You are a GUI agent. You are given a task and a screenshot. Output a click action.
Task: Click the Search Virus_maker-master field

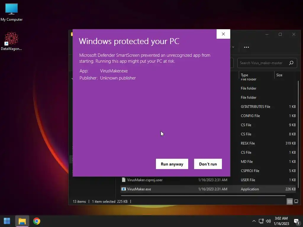(267, 63)
